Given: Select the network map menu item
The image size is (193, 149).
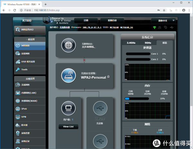Looking at the screenshot, I should point(30,46).
